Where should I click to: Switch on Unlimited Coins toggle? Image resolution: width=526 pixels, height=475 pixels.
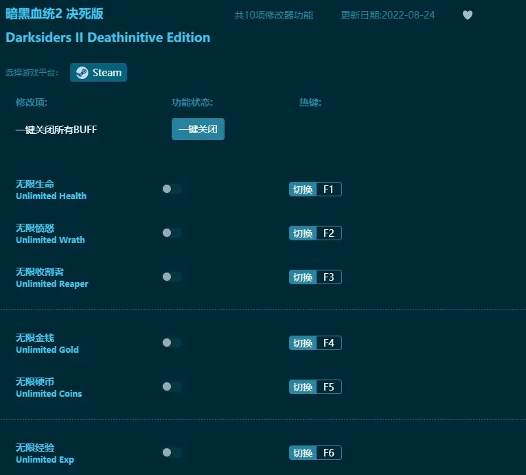172,387
